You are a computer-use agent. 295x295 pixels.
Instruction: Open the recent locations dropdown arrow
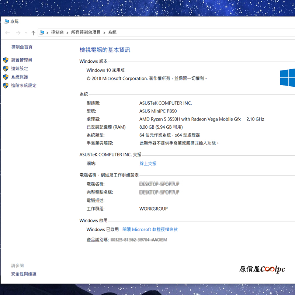(x=26, y=33)
